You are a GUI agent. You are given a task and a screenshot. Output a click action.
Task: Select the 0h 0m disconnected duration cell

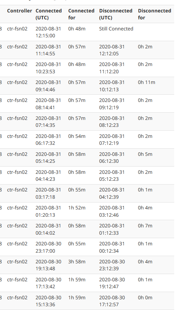[x=145, y=298]
